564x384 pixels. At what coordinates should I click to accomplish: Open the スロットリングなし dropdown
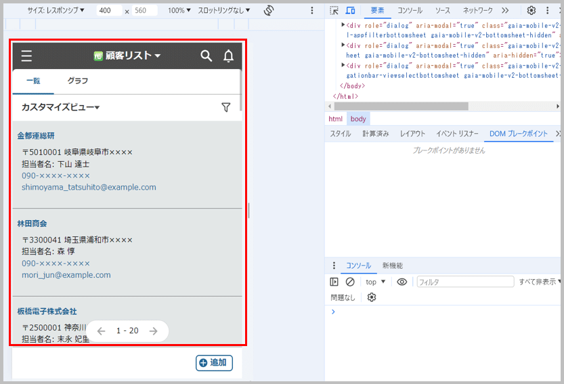point(223,10)
